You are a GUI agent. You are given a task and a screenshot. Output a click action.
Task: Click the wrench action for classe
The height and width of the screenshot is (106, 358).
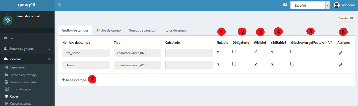(340, 65)
